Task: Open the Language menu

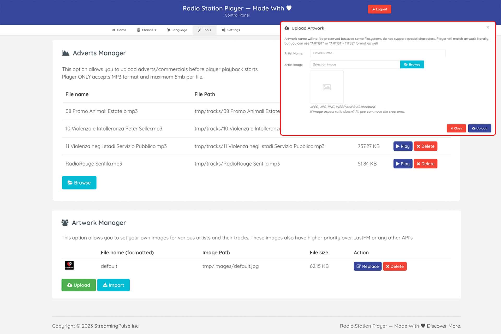Action: (x=177, y=30)
